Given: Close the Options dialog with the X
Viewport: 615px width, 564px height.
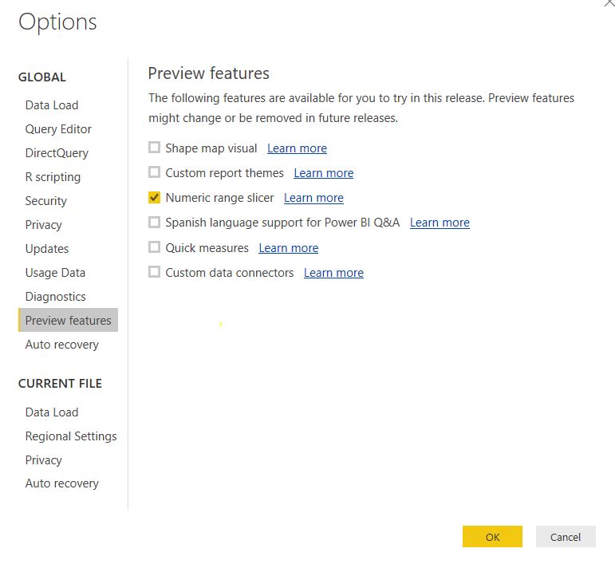Looking at the screenshot, I should (x=609, y=2).
